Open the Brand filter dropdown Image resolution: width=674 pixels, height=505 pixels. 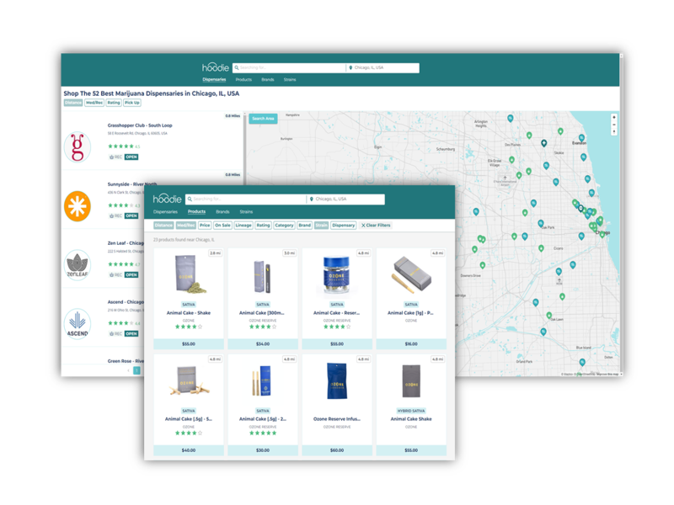tap(304, 225)
